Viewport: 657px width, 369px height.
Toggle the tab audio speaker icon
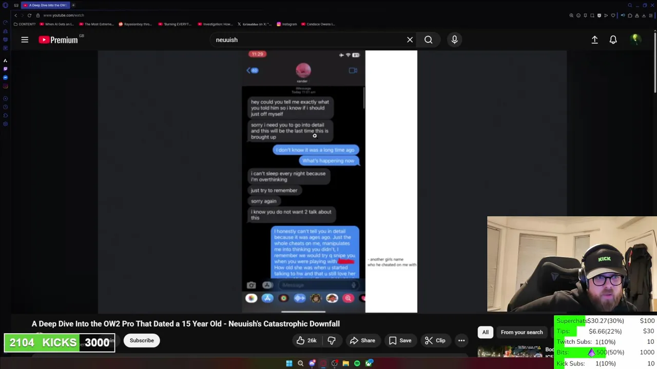623,15
